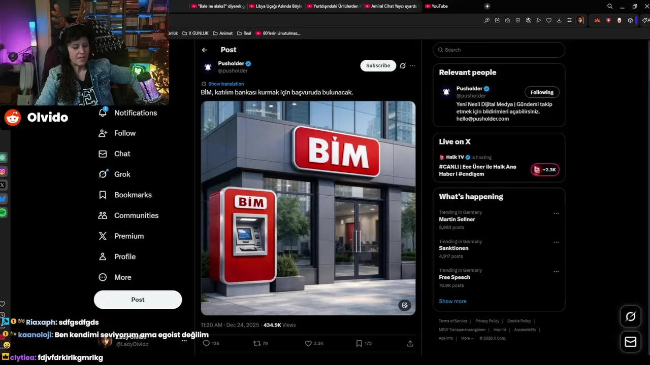650x365 pixels.
Task: Open the 80'lerin Unutulmaz bookmark
Action: (x=278, y=33)
